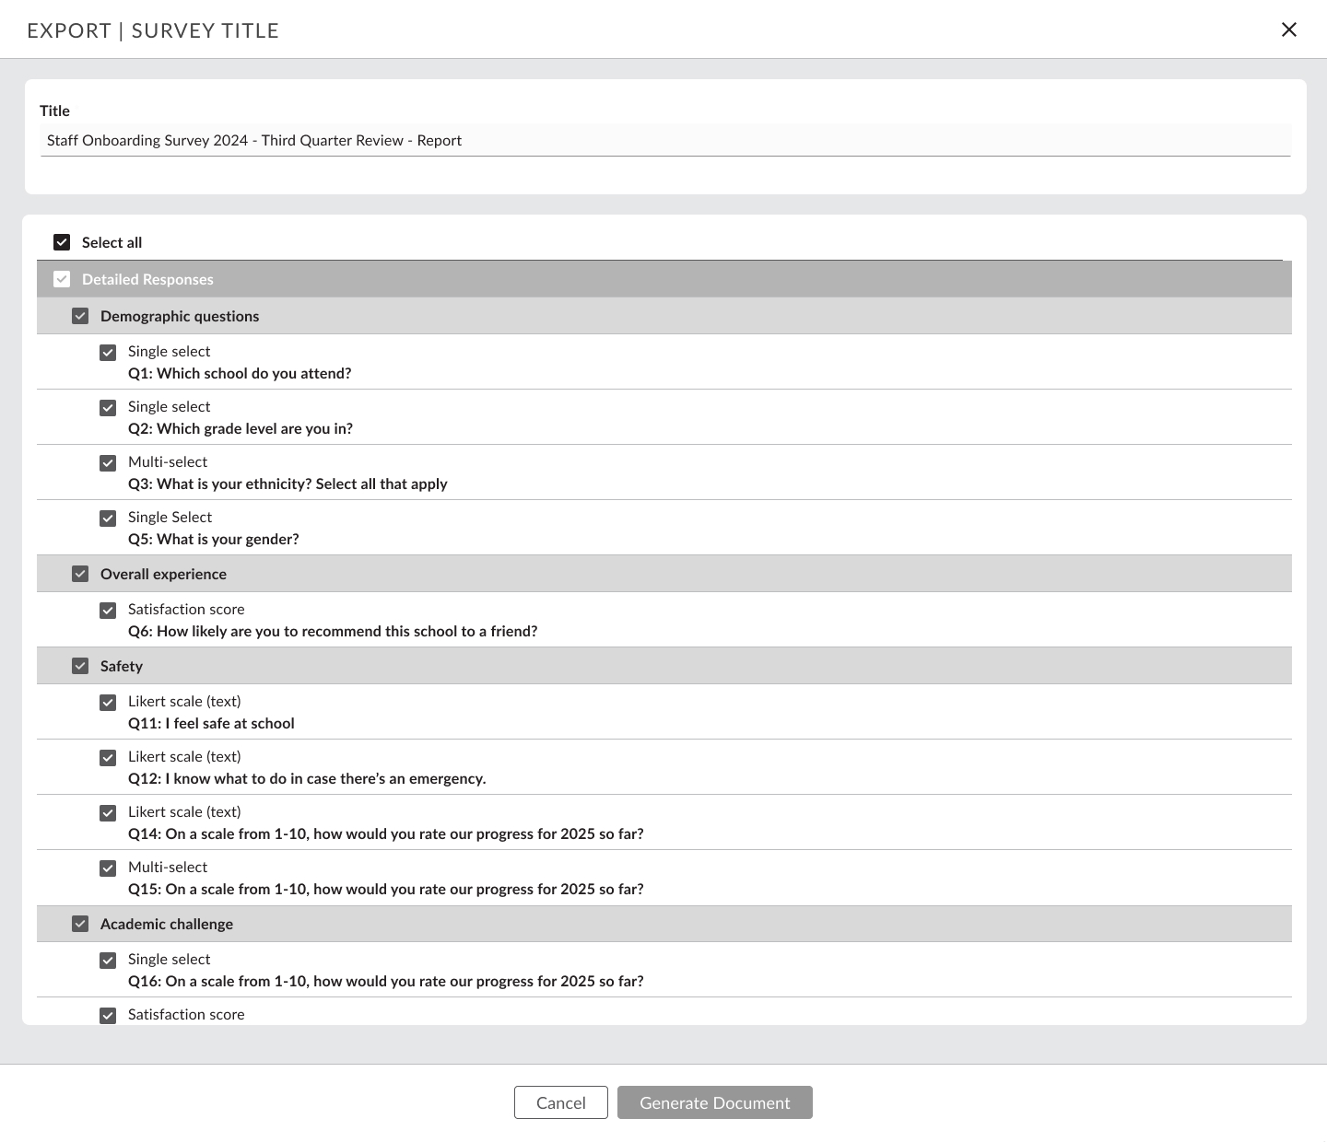Image resolution: width=1327 pixels, height=1142 pixels.
Task: Toggle Q5 gender question checkbox
Action: click(108, 519)
